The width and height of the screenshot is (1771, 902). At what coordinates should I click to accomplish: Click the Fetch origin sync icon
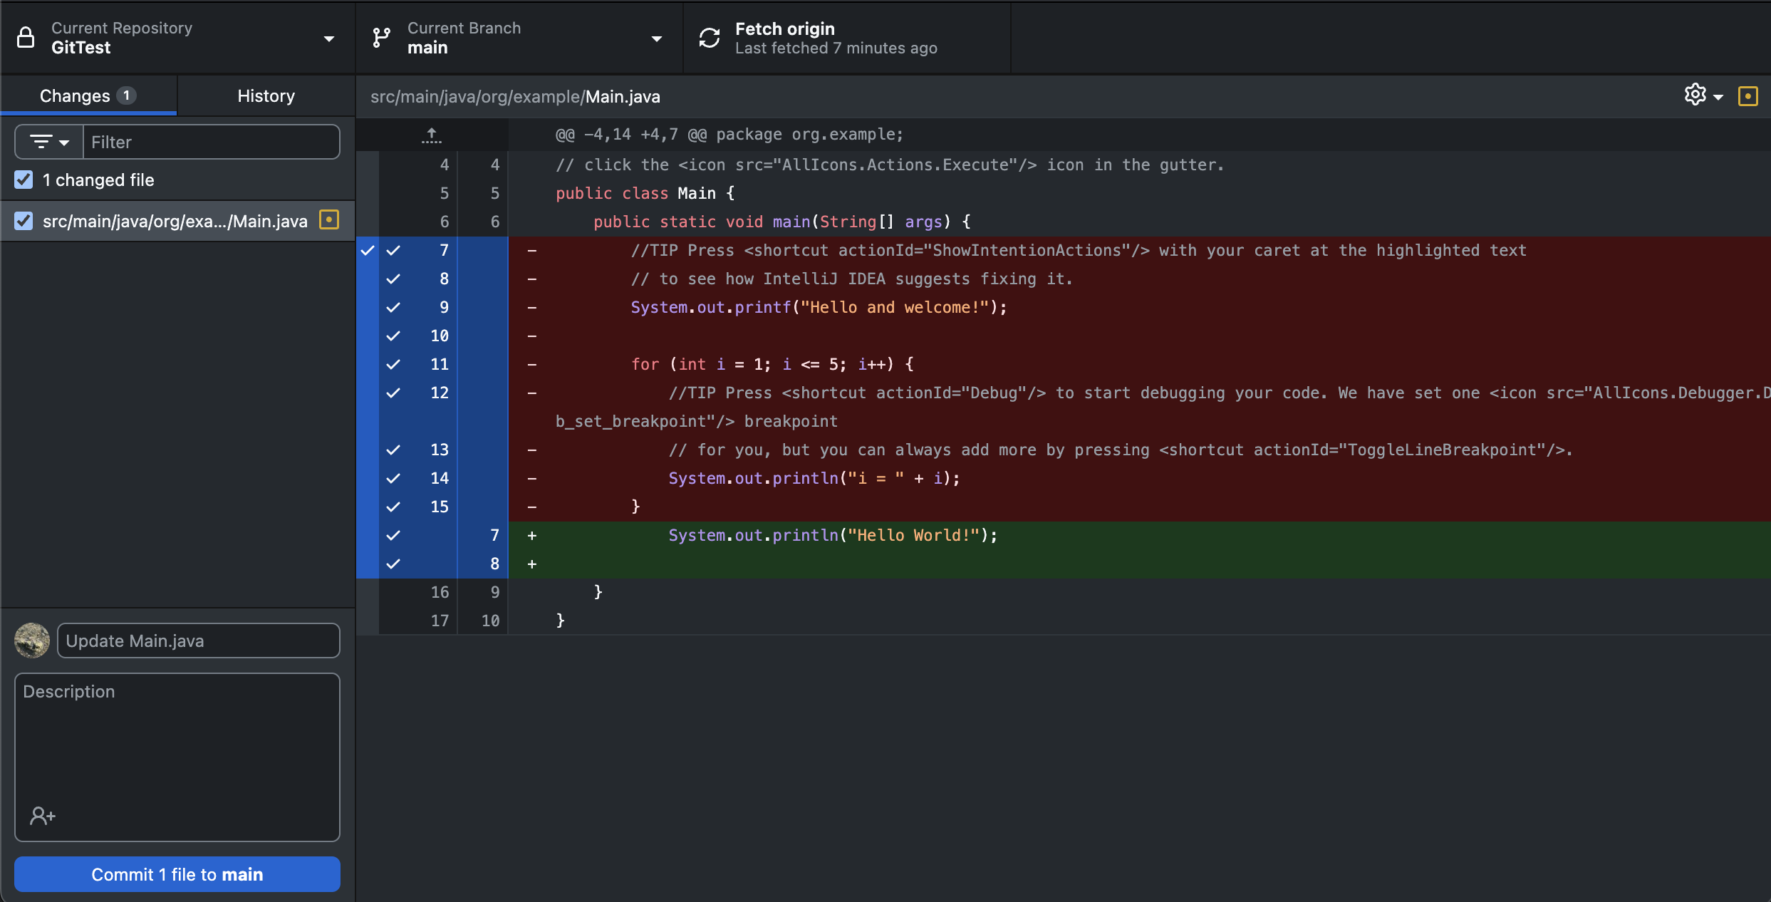coord(709,38)
